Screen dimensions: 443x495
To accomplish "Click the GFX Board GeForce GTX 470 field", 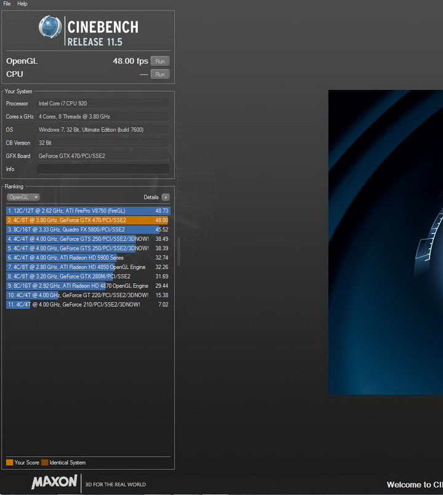I will (103, 156).
